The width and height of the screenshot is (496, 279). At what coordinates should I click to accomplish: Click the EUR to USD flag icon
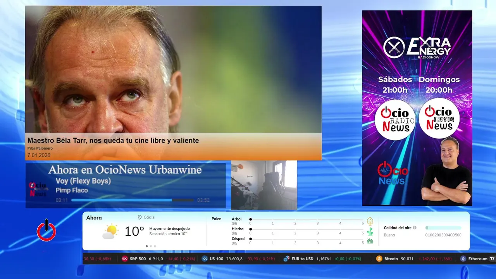287,259
